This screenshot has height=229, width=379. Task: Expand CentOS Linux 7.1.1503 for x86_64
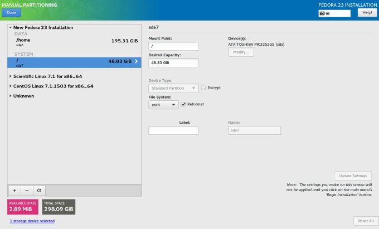(11, 86)
